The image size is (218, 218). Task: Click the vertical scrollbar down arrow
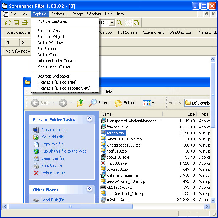[x=213, y=200]
